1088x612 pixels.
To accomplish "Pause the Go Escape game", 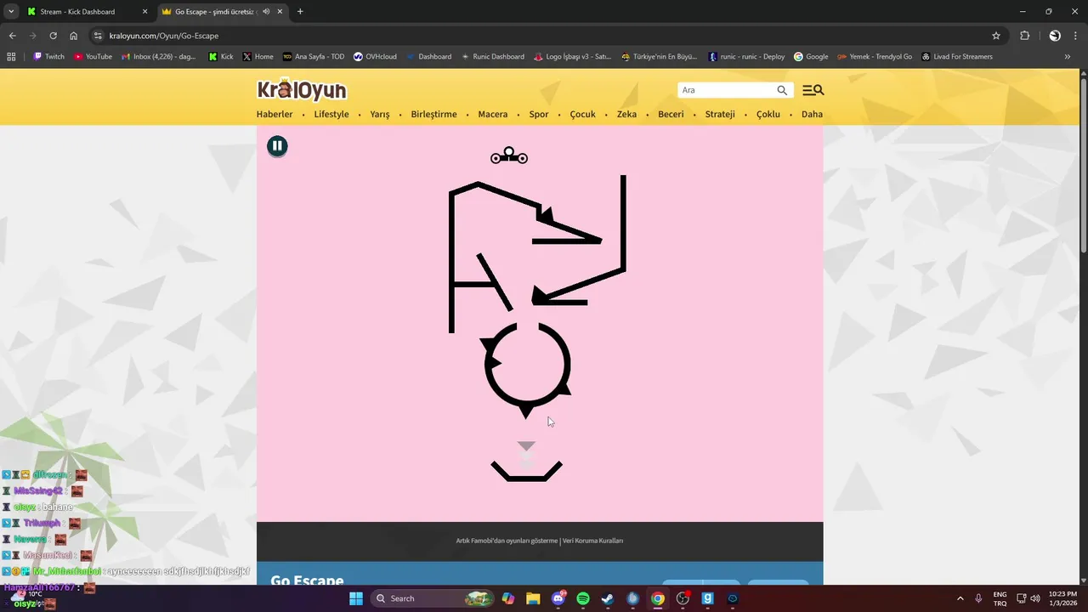I will tap(277, 146).
